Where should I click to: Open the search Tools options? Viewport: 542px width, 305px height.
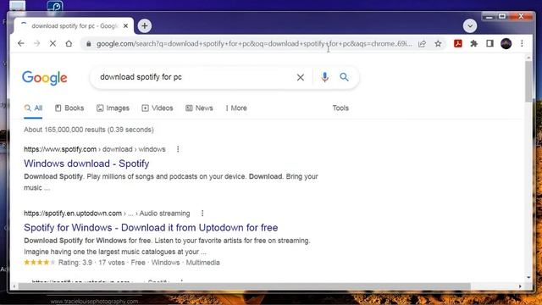(340, 108)
